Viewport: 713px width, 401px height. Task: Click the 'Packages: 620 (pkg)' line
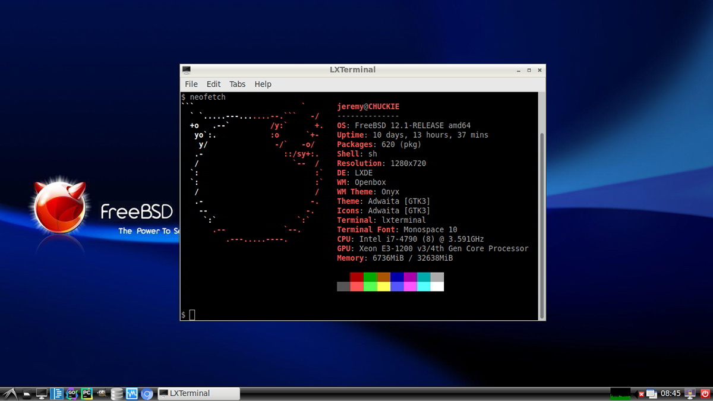point(379,145)
